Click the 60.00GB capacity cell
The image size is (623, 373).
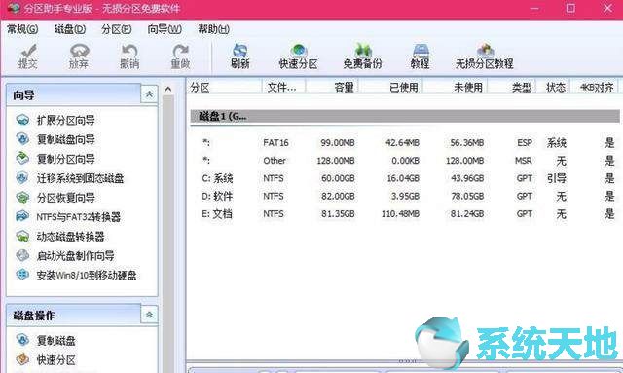[338, 178]
